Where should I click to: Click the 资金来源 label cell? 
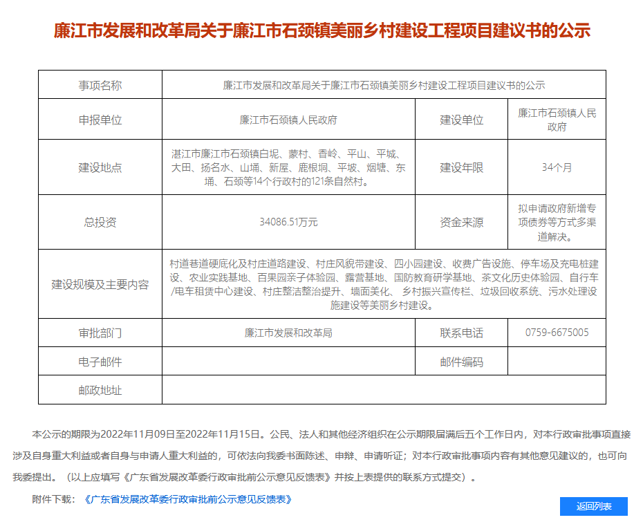pyautogui.click(x=461, y=222)
